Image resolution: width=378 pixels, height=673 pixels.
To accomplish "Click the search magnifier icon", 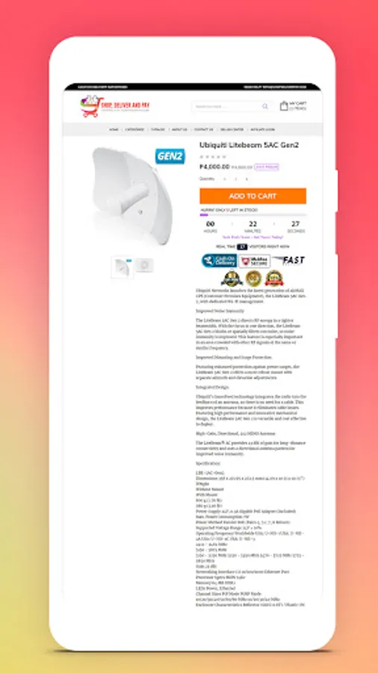I will click(x=265, y=106).
